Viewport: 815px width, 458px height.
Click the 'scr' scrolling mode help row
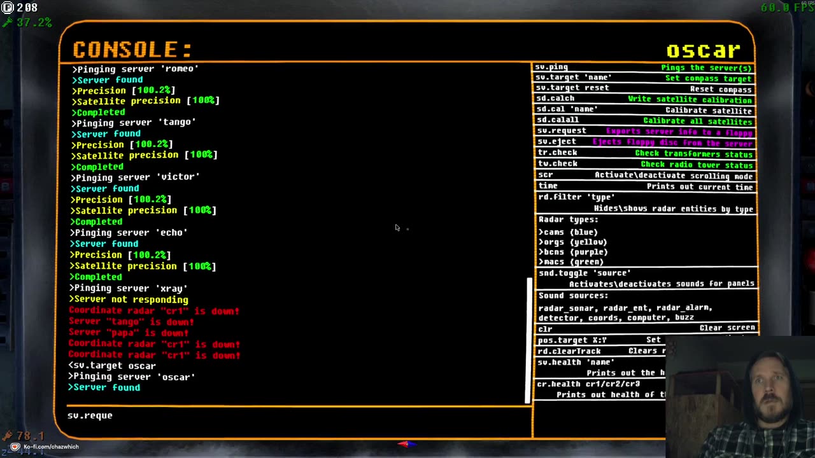point(644,175)
